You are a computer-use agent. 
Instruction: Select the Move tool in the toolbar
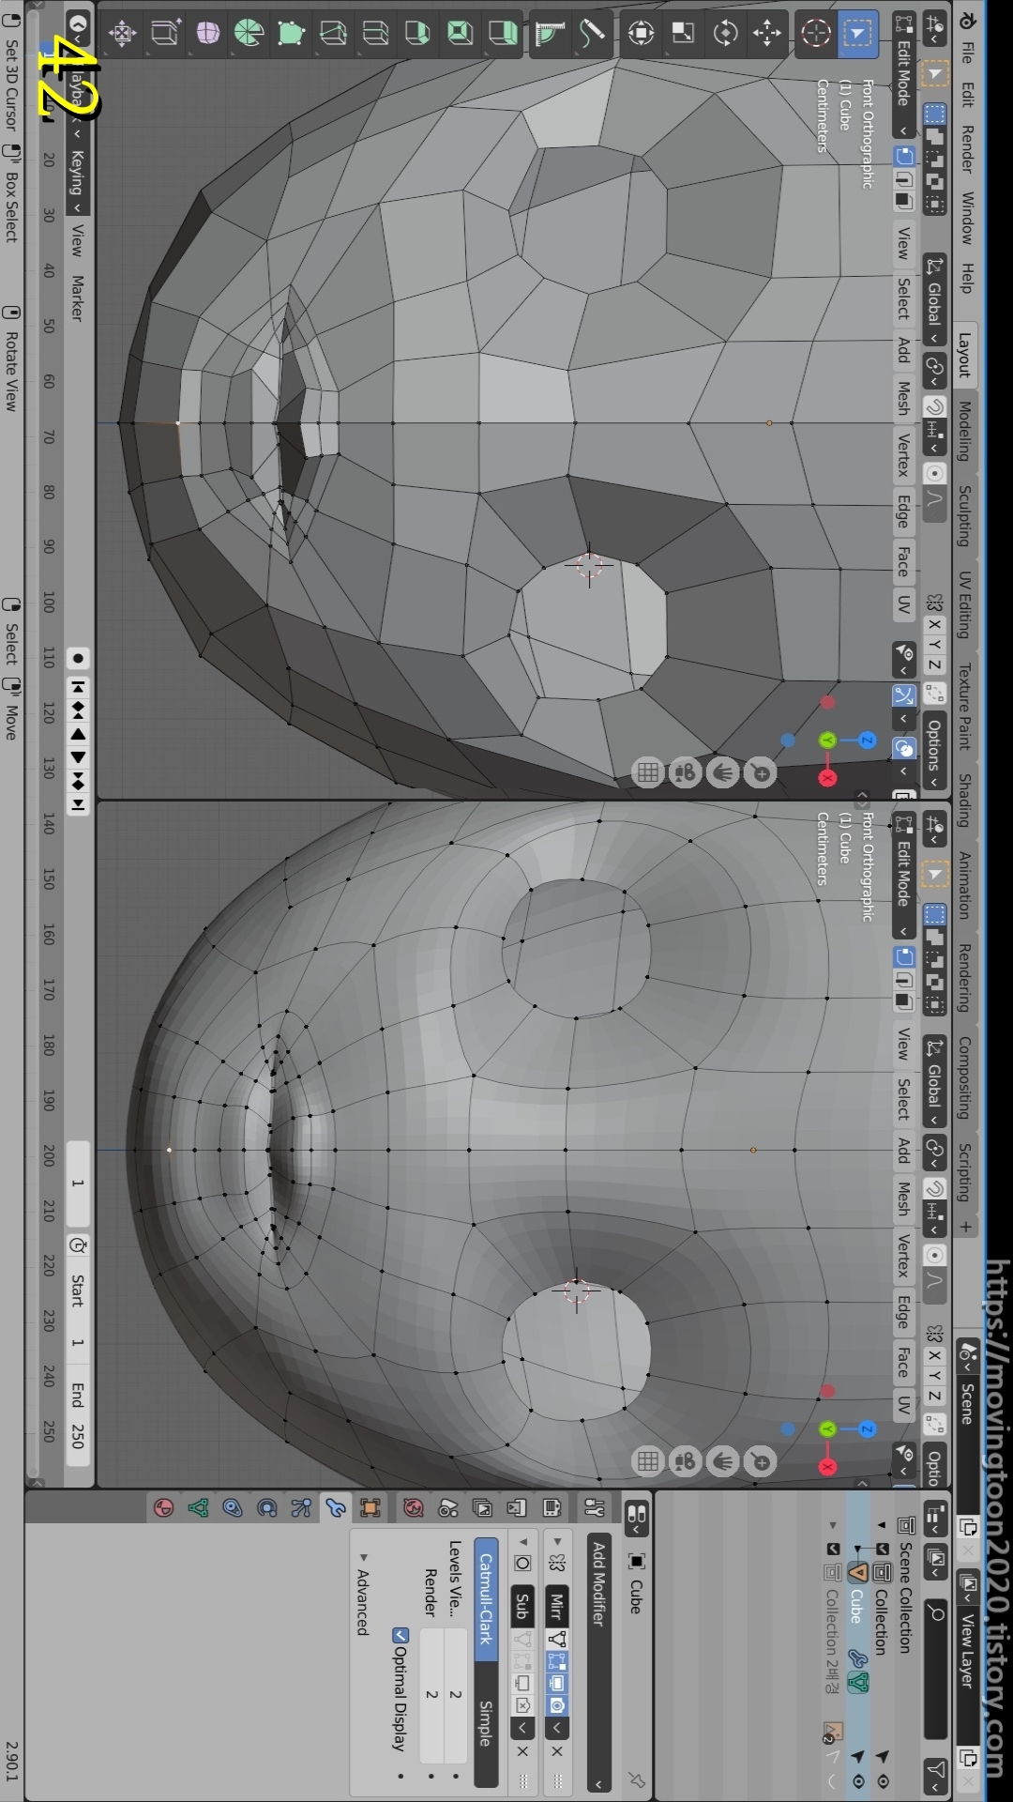coord(766,34)
